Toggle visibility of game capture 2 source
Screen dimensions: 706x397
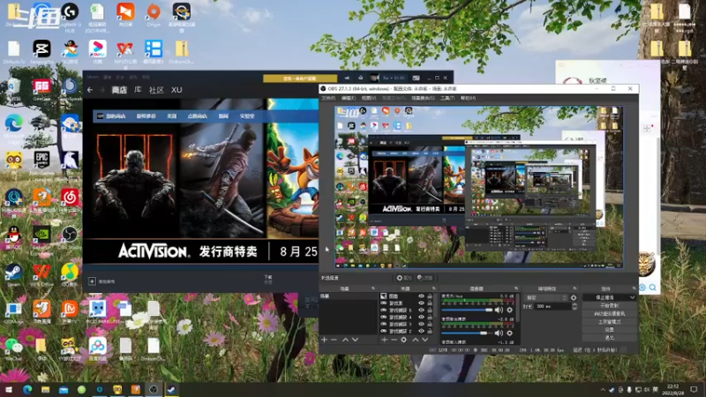422,332
